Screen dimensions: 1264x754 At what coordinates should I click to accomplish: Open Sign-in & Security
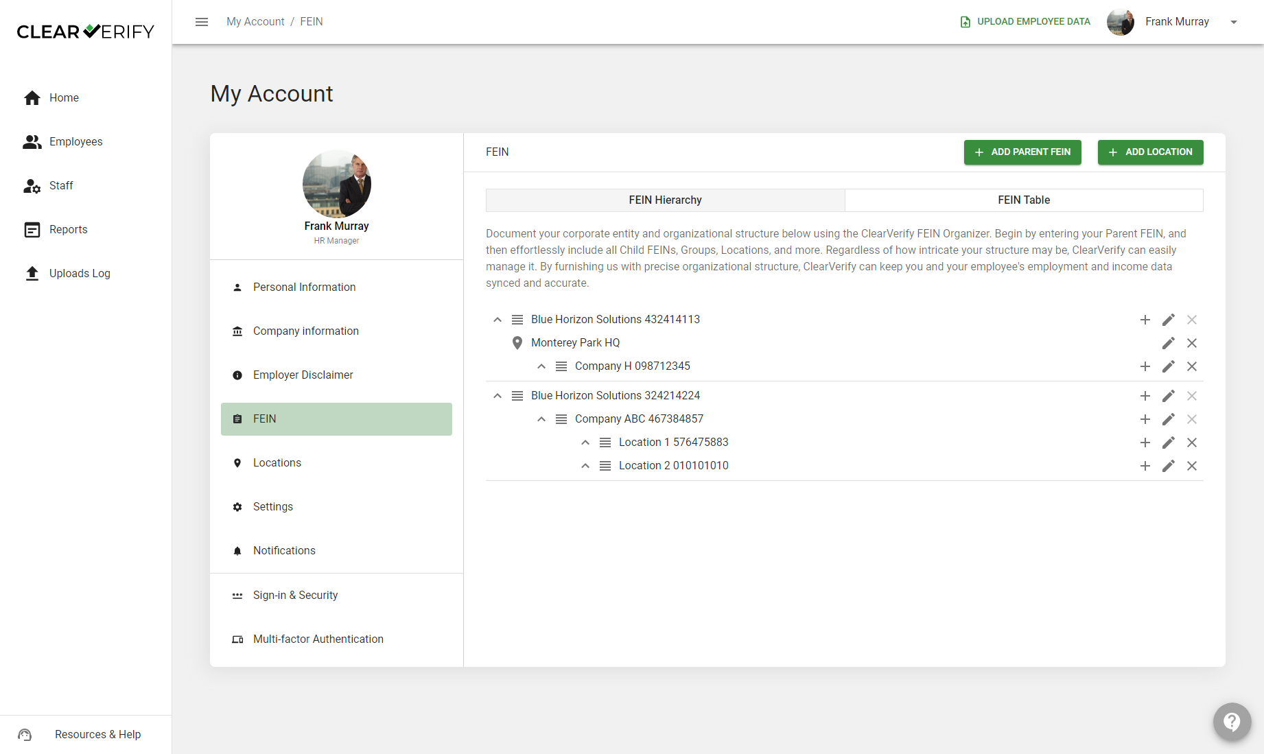(x=336, y=596)
